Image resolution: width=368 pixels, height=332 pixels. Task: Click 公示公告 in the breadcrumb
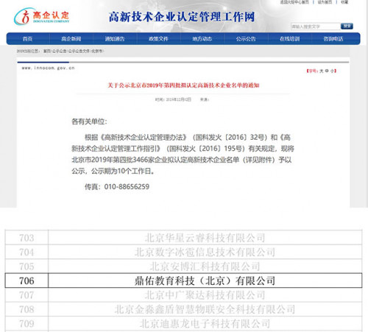[x=59, y=51]
